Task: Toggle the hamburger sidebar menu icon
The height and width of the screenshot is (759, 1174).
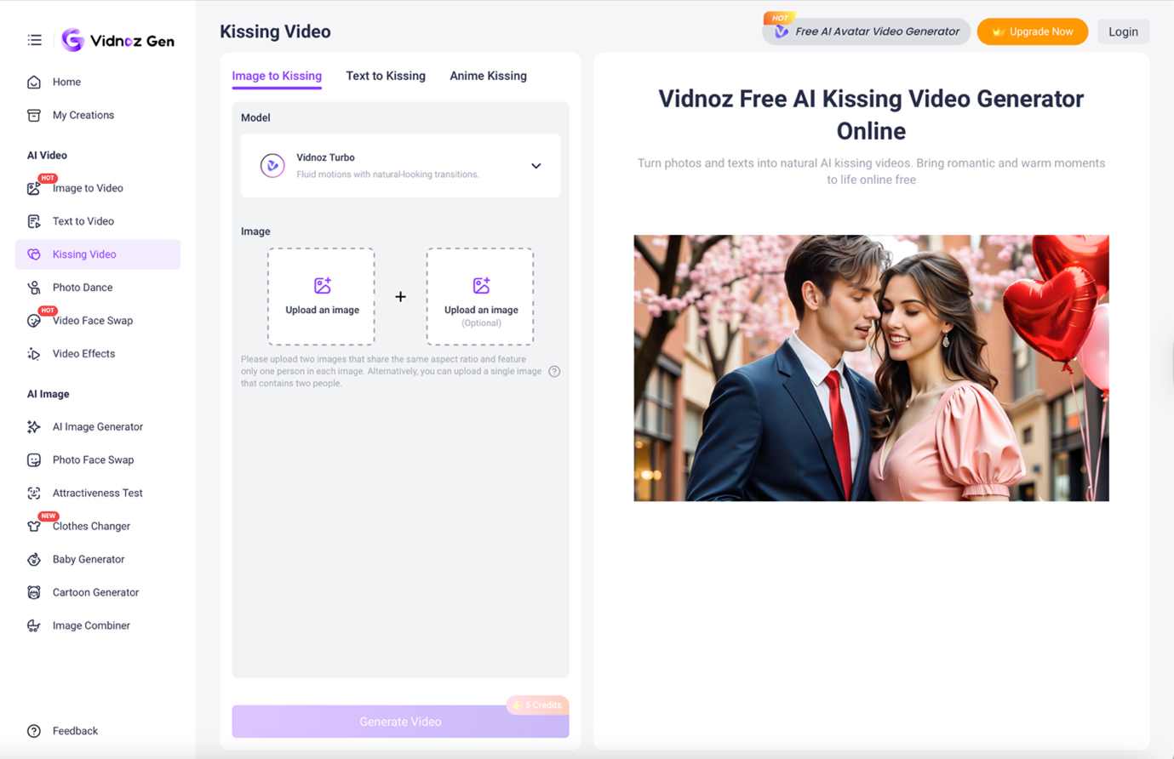Action: pyautogui.click(x=34, y=40)
